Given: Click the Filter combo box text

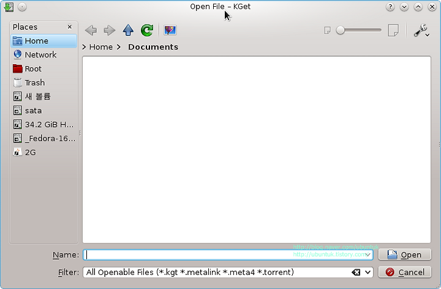Looking at the screenshot, I should point(190,272).
